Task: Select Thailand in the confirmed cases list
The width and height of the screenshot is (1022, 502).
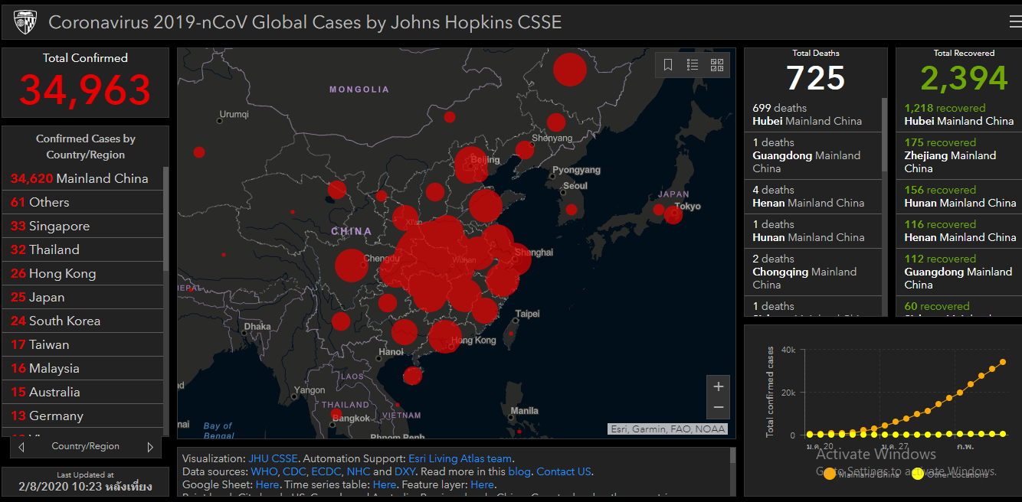Action: [83, 249]
